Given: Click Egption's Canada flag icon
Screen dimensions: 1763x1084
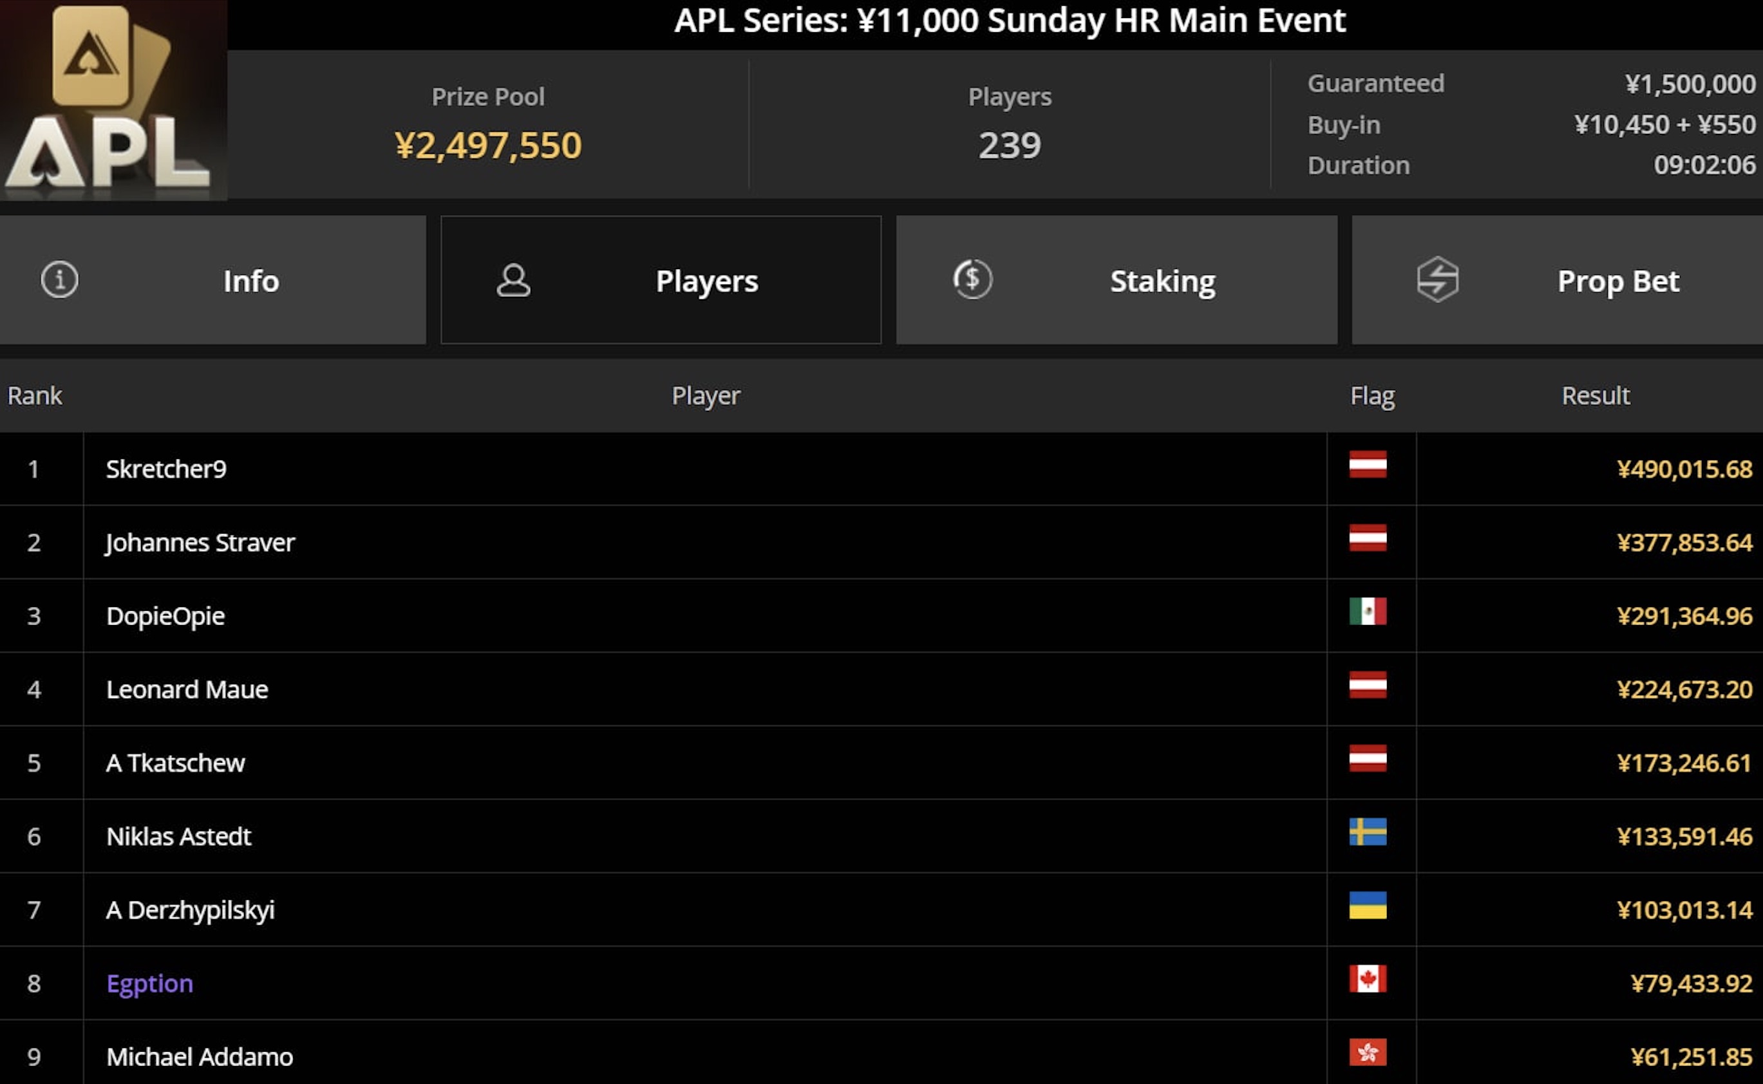Looking at the screenshot, I should click(1367, 979).
